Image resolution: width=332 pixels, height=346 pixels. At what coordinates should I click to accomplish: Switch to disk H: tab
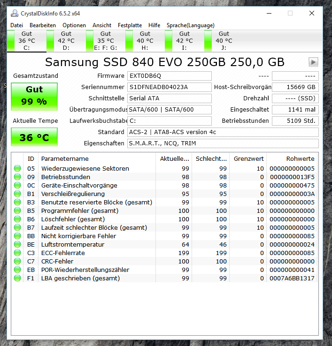pos(145,41)
